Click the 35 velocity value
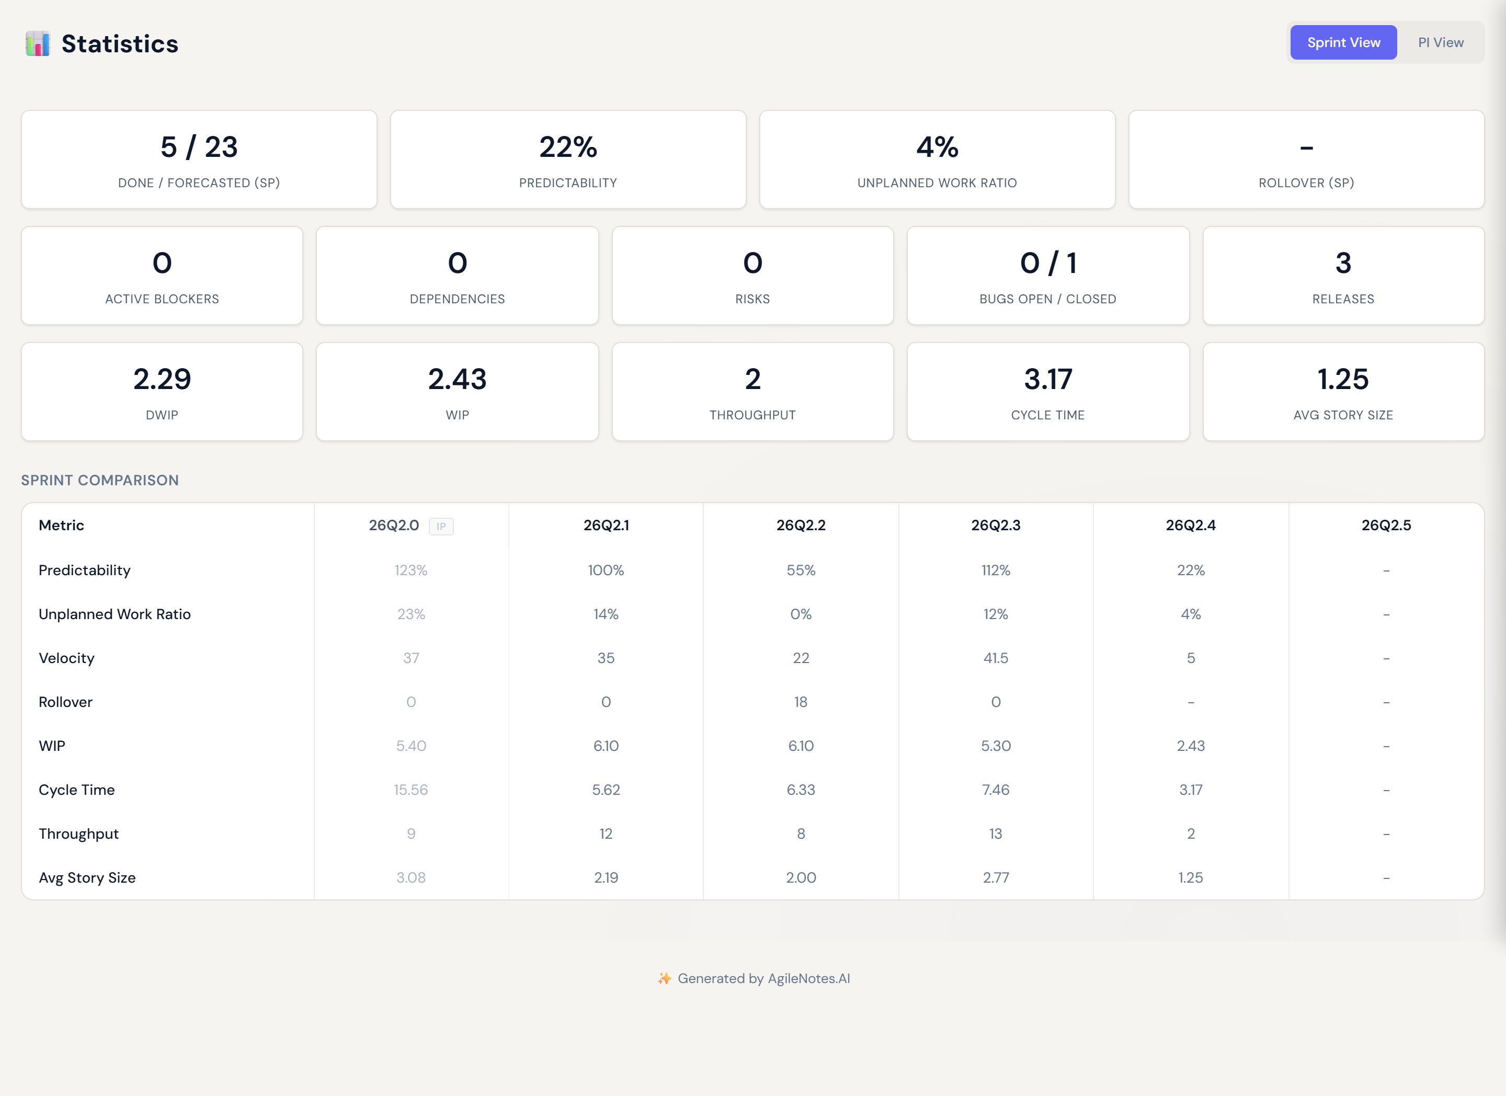1506x1096 pixels. 606,658
